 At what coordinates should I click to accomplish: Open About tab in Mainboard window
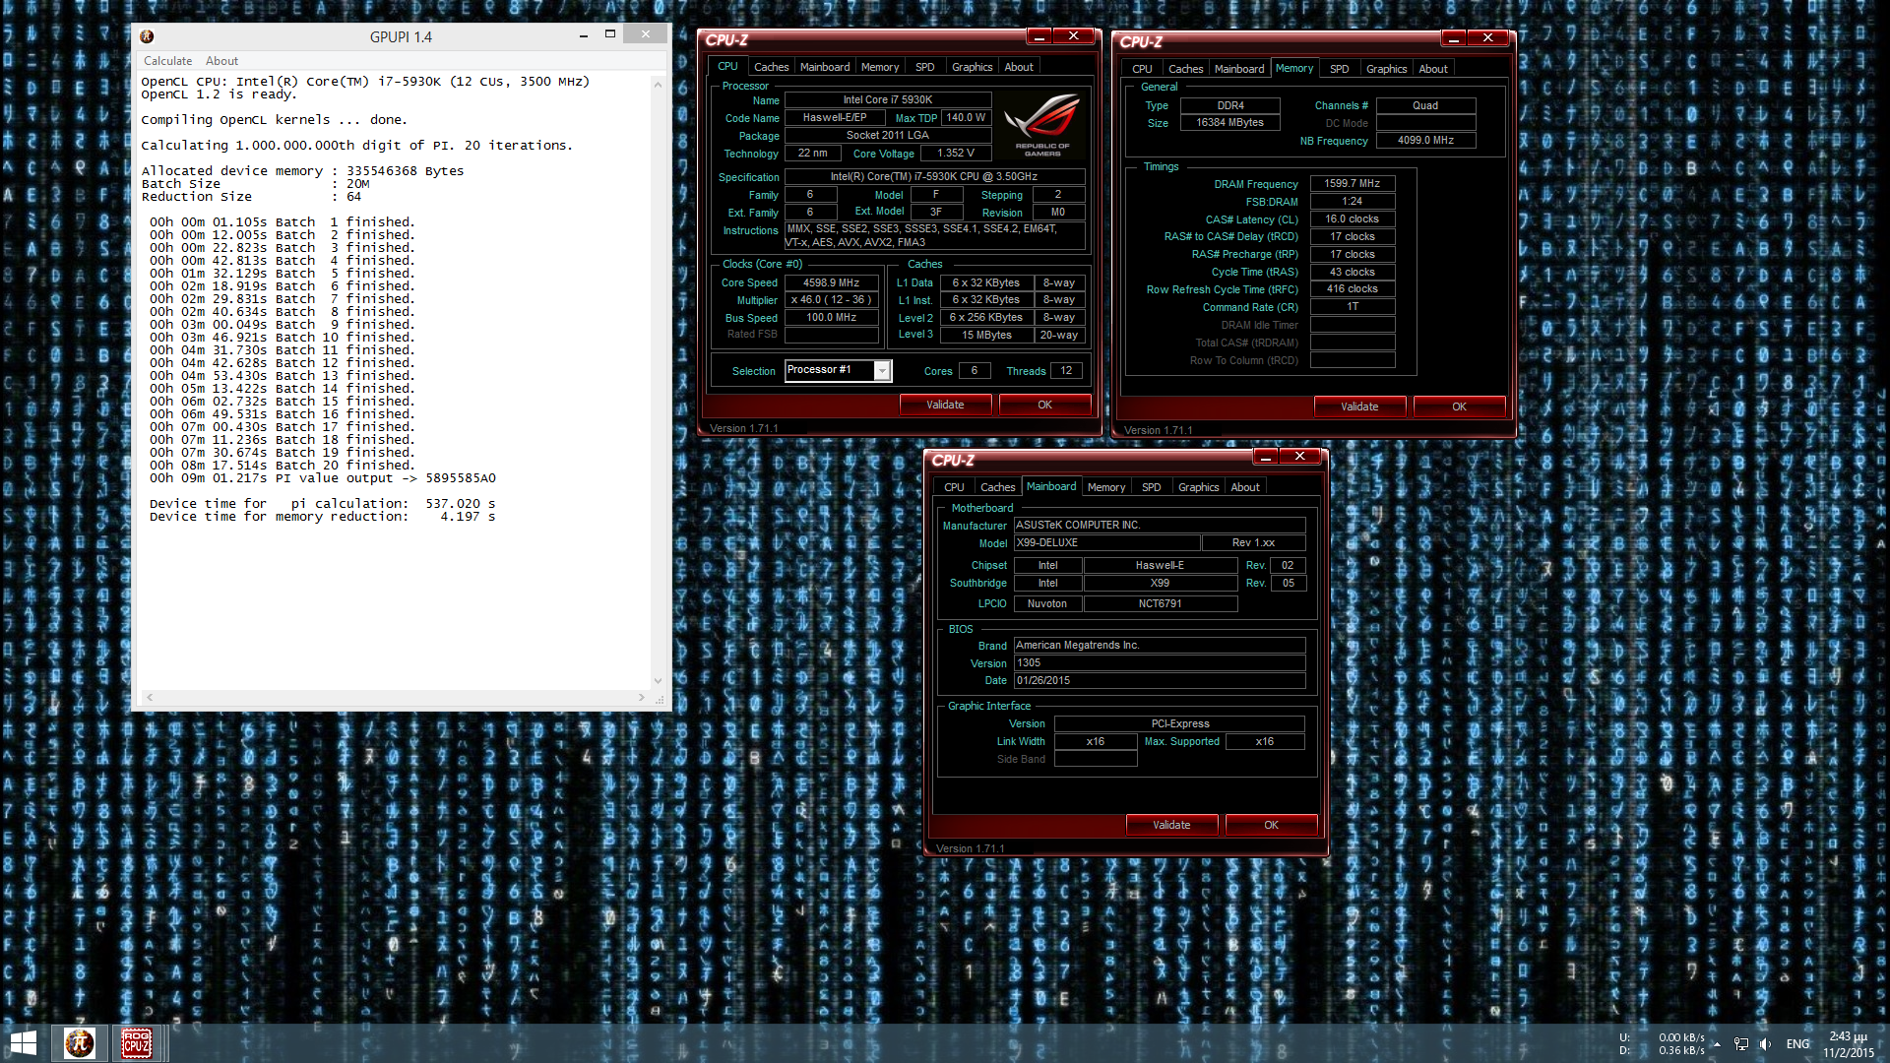(x=1245, y=487)
